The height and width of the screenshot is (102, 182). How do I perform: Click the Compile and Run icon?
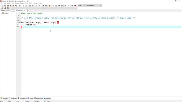[59, 6]
